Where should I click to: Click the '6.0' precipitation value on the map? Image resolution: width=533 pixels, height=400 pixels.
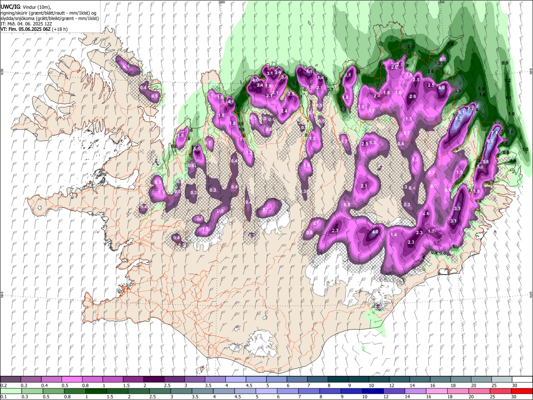pyautogui.click(x=490, y=141)
